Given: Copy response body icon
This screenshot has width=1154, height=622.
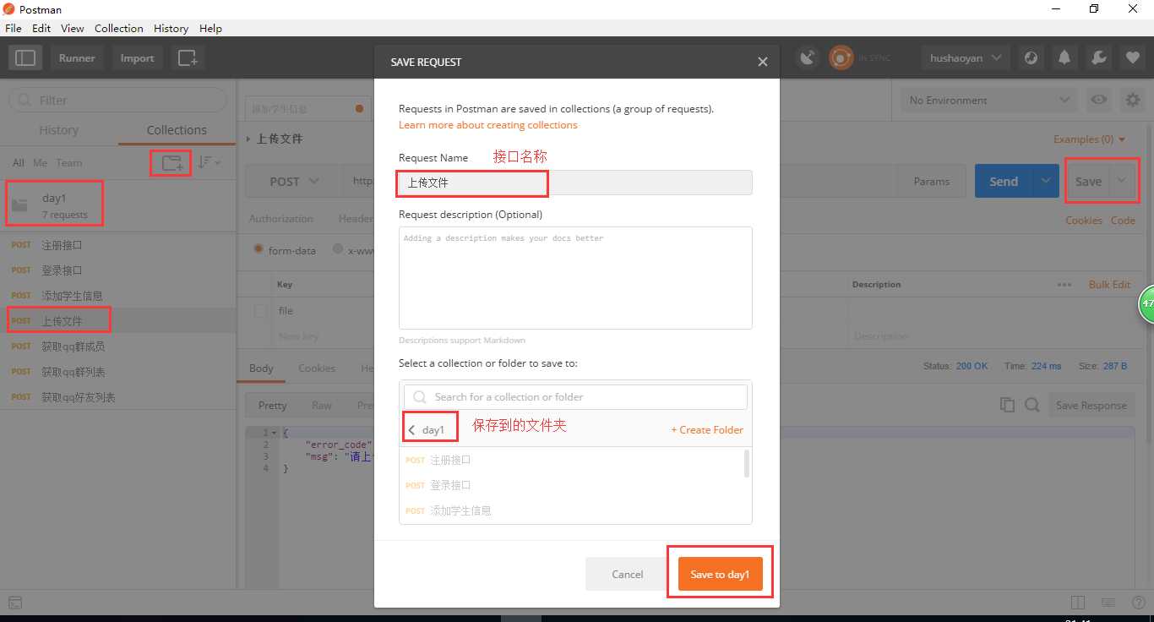Looking at the screenshot, I should click(1007, 405).
